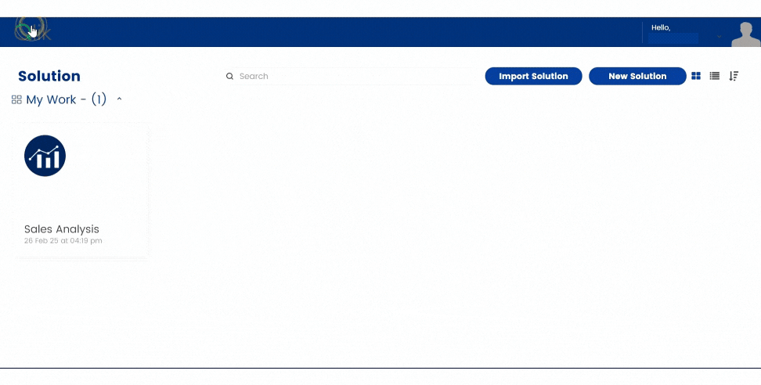Image resolution: width=761 pixels, height=385 pixels.
Task: Click the 26 Feb 25 timestamp
Action: point(63,241)
